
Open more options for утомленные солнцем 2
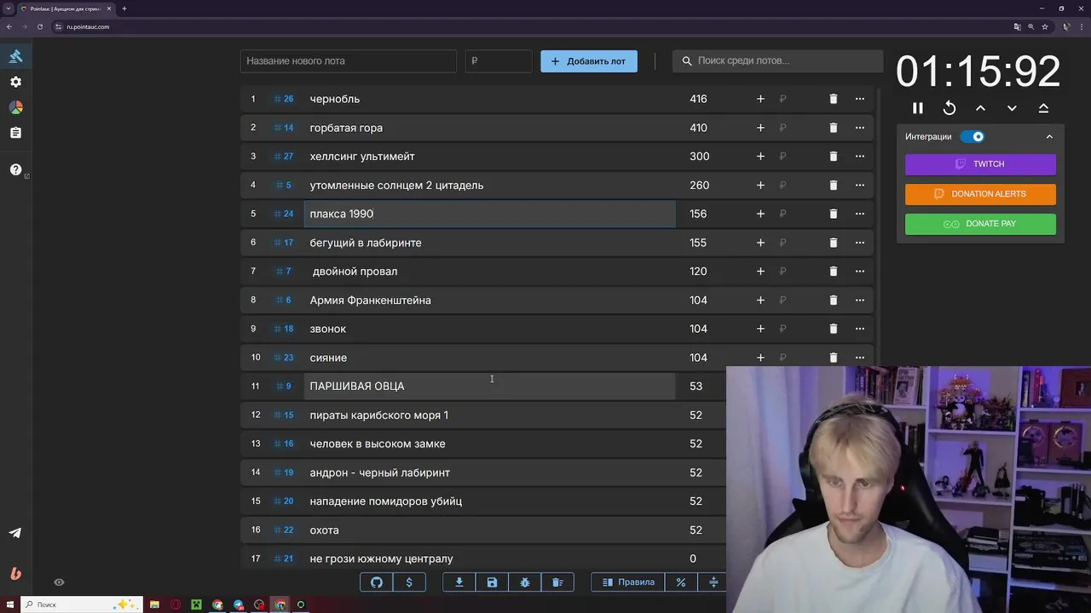[859, 185]
